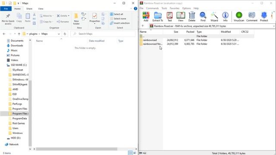Start VirusScan on the archive
This screenshot has height=155, width=276.
point(239,17)
